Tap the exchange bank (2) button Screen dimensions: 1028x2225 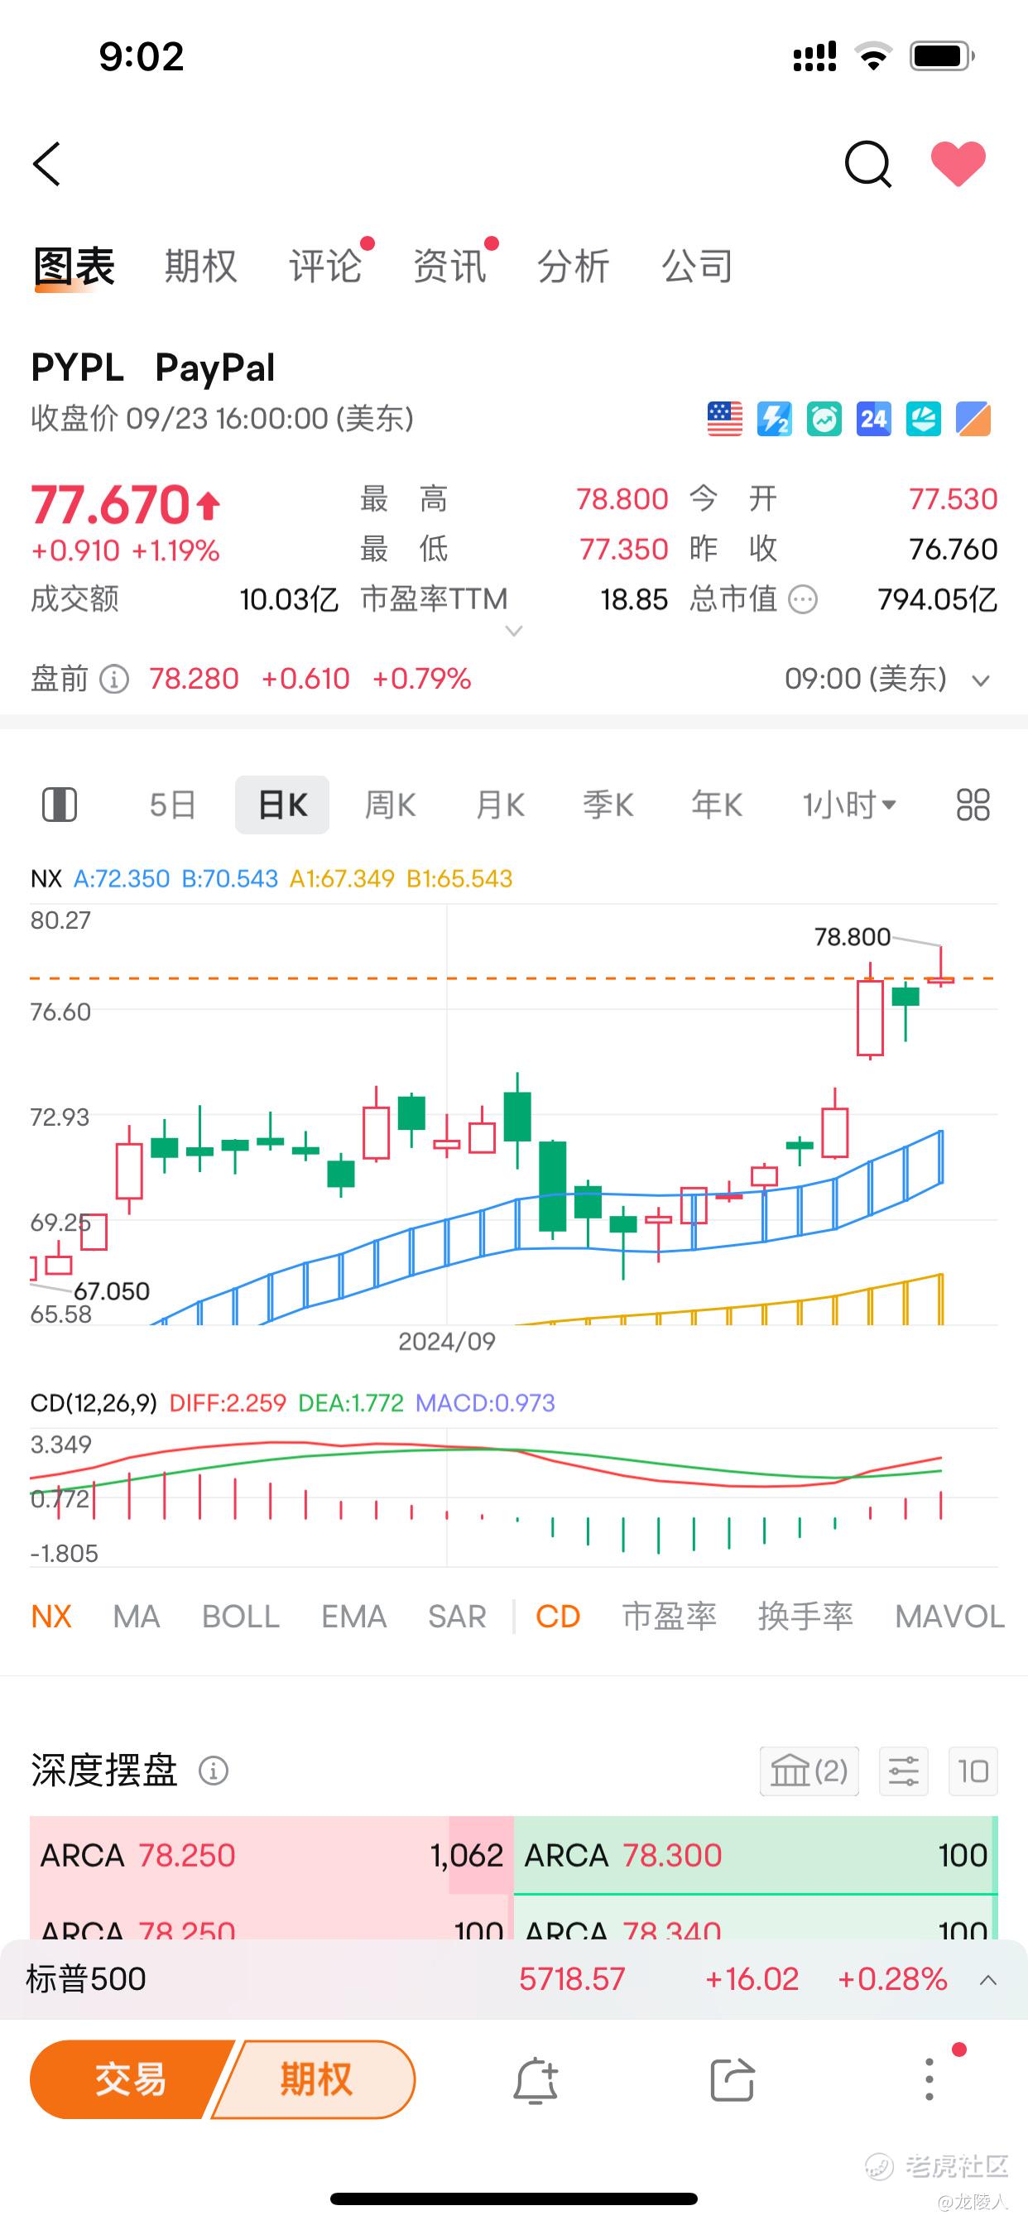809,1771
